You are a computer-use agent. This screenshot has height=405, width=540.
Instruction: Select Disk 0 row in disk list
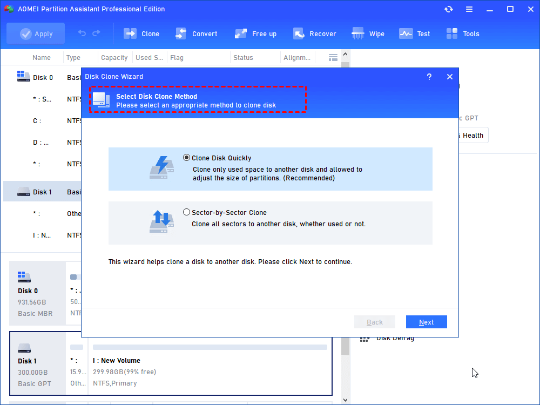[42, 77]
